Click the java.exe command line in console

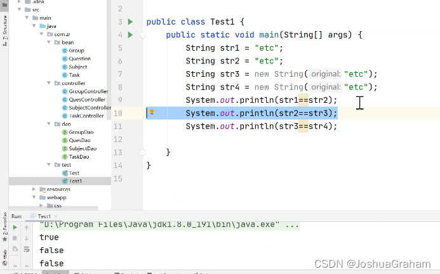[170, 226]
